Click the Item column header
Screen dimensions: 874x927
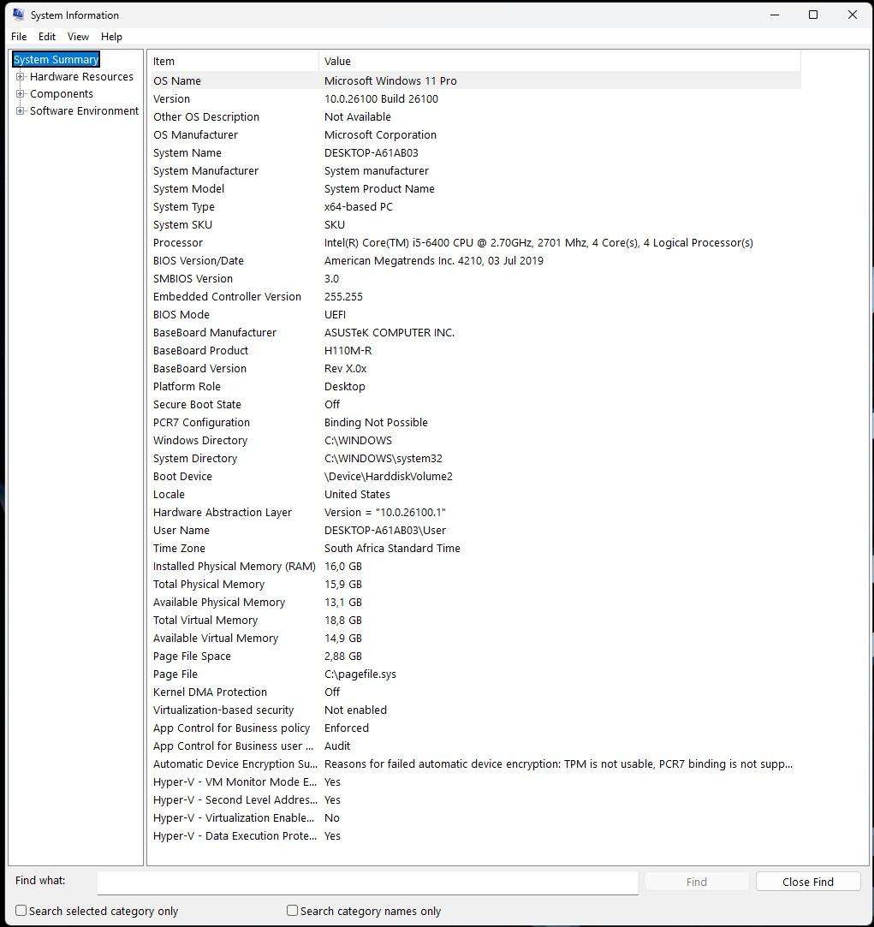pyautogui.click(x=164, y=61)
